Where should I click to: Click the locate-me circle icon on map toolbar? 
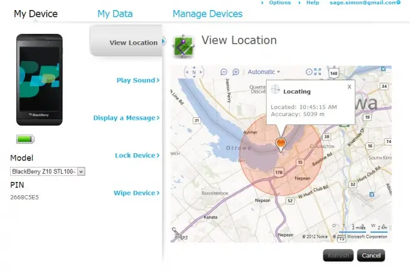click(309, 72)
